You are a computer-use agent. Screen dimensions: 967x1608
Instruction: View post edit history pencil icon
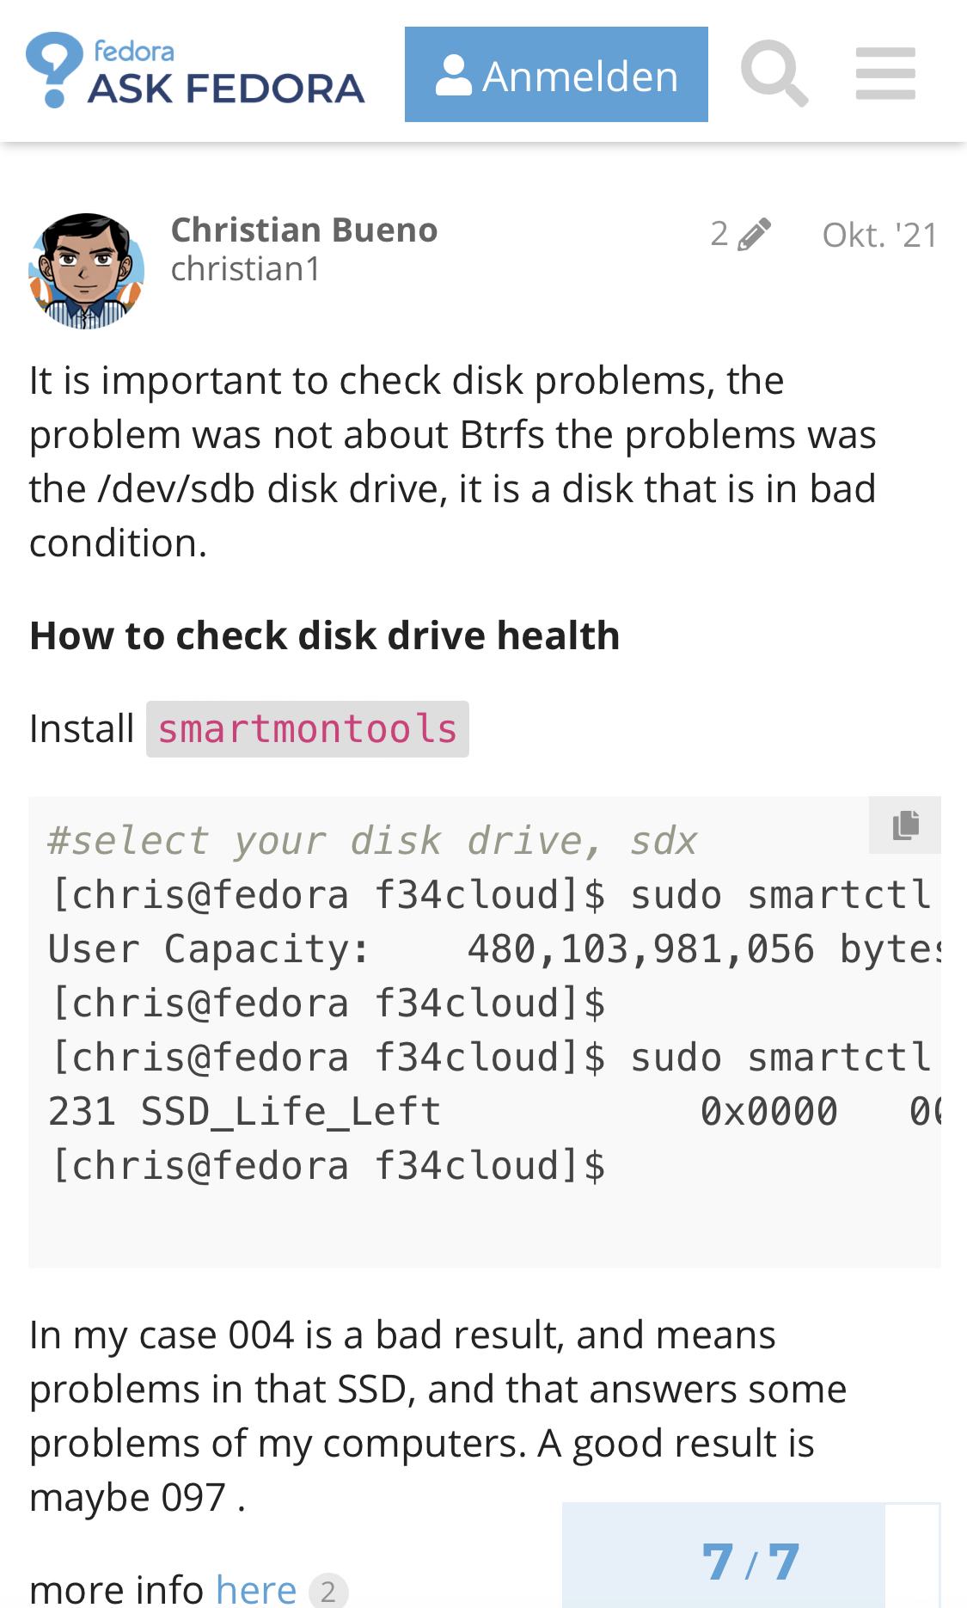pyautogui.click(x=754, y=235)
